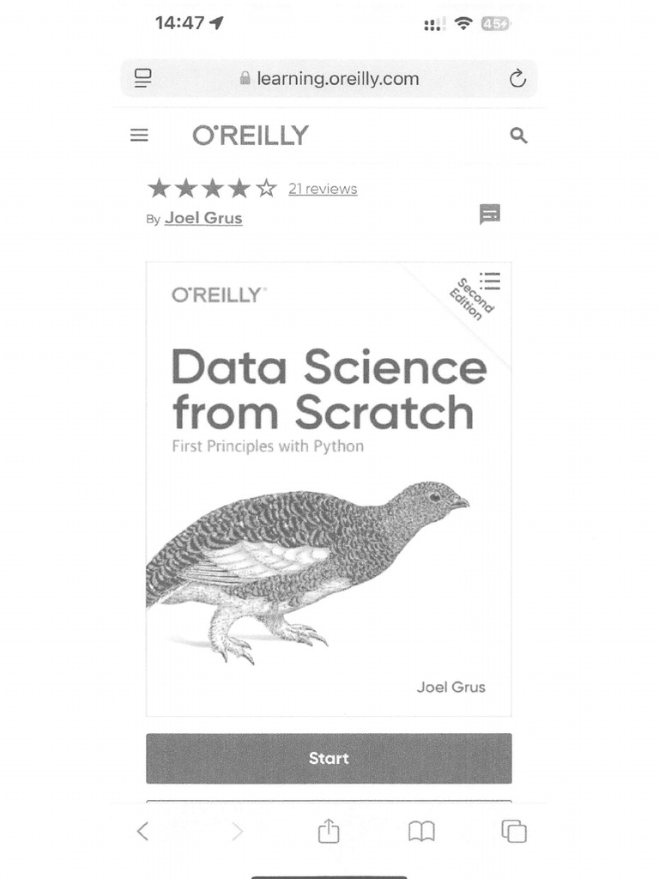
Task: Click the O'REILLY header logo
Action: point(251,136)
